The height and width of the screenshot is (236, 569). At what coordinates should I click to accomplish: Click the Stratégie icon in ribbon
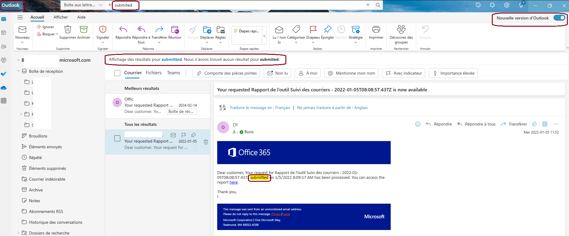pos(356,29)
